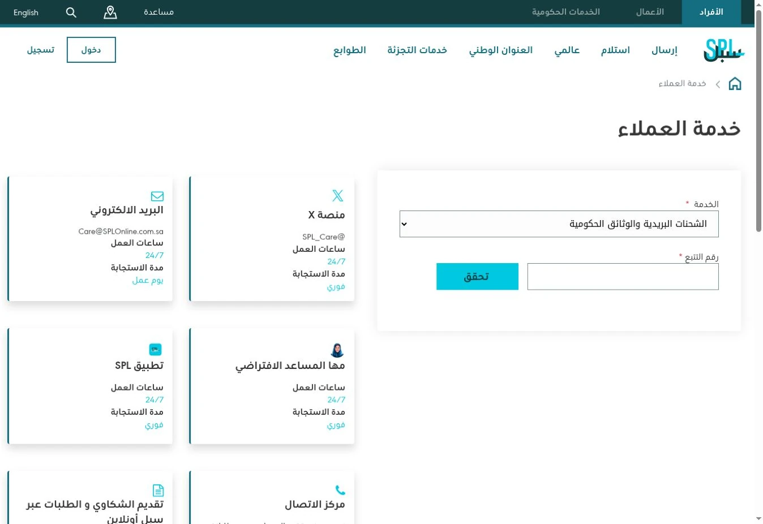Click the scrollbar down arrow
The height and width of the screenshot is (524, 763).
[x=758, y=518]
